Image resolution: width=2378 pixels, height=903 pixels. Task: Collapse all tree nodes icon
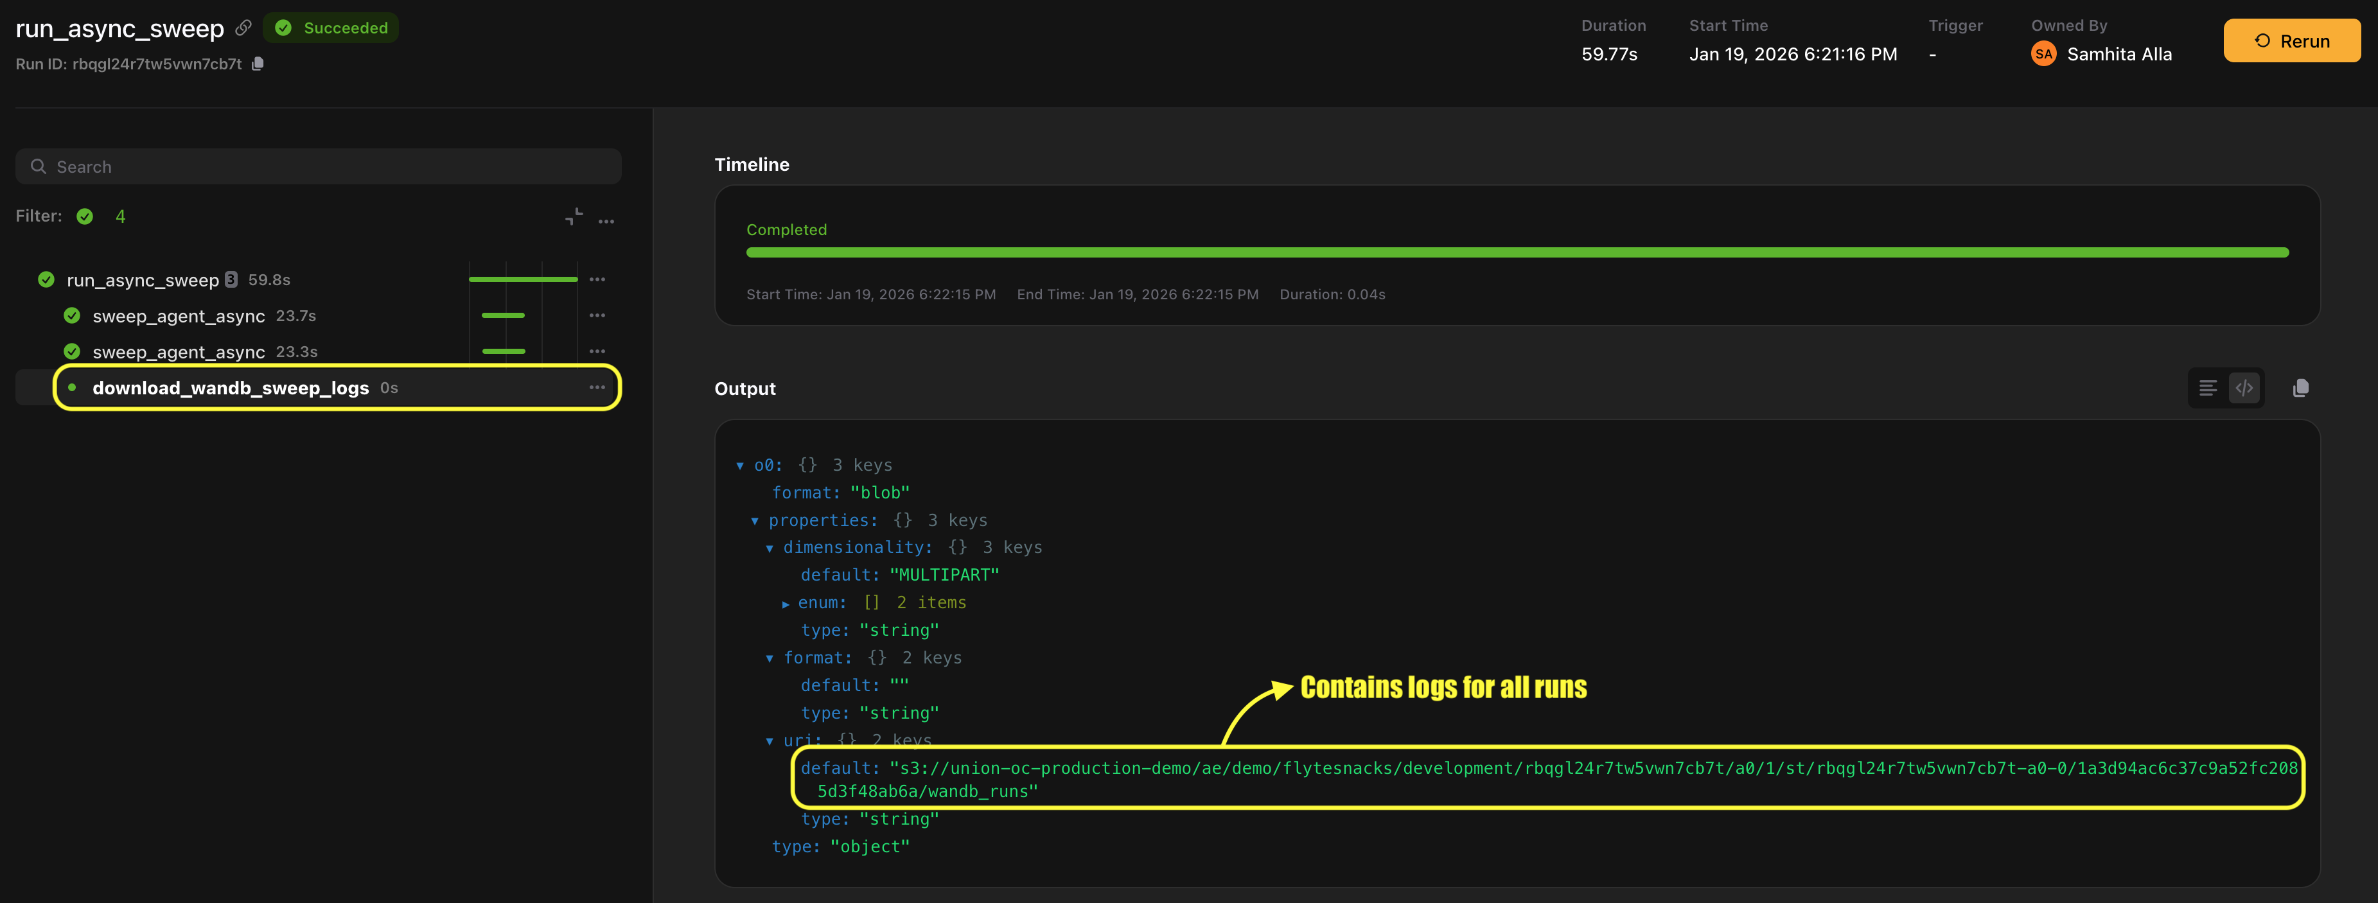tap(573, 216)
